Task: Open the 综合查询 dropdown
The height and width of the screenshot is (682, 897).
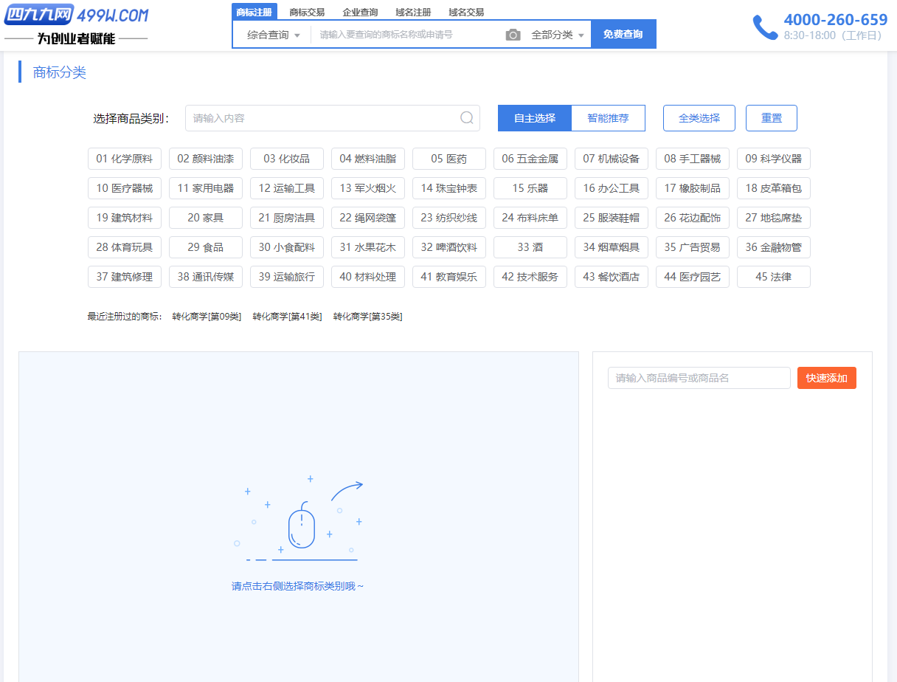Action: [273, 35]
